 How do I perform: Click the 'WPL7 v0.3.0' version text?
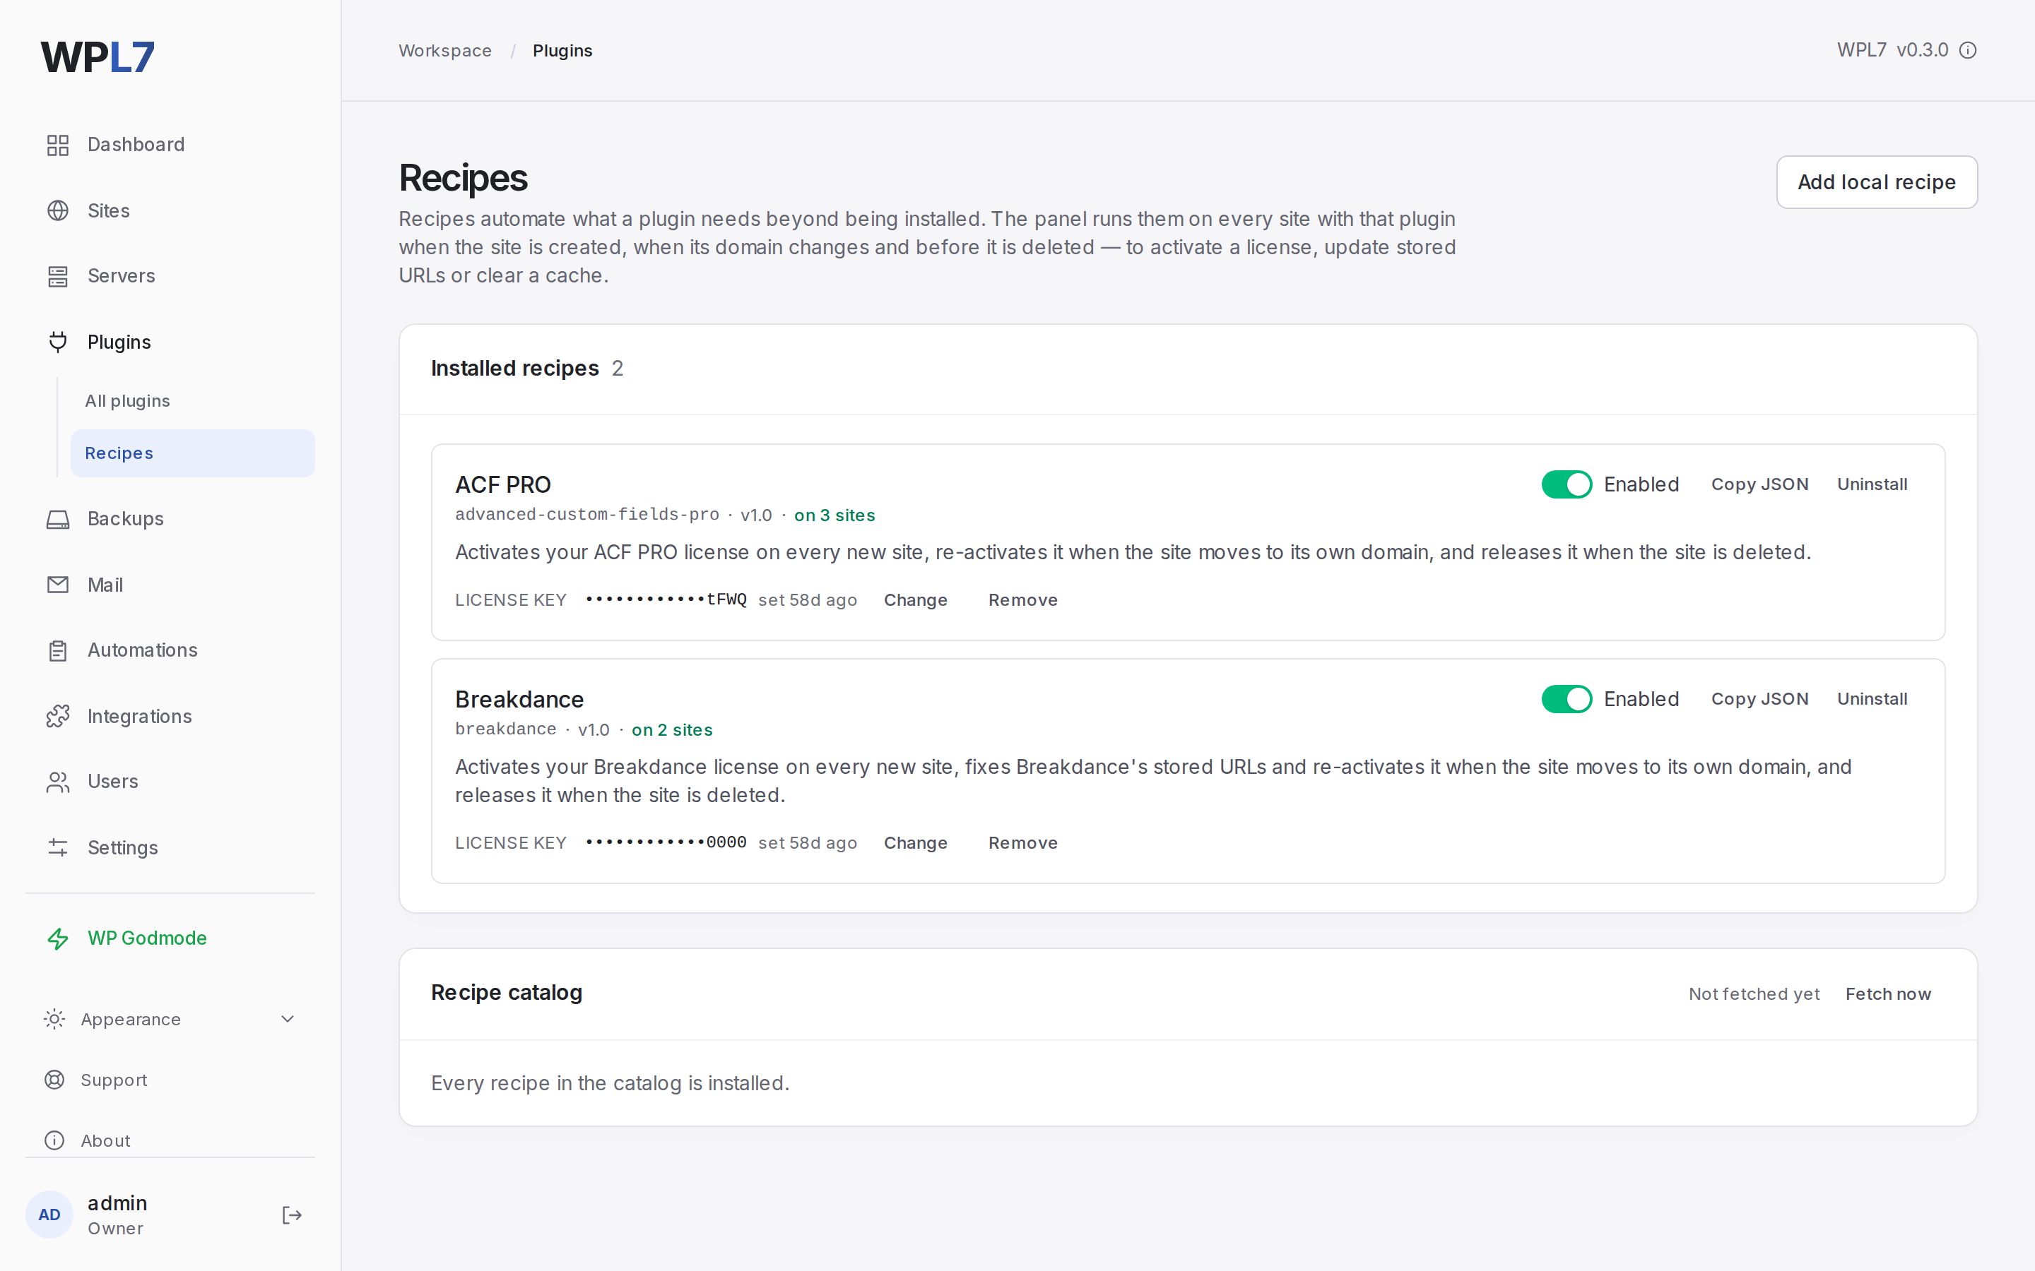click(1892, 50)
